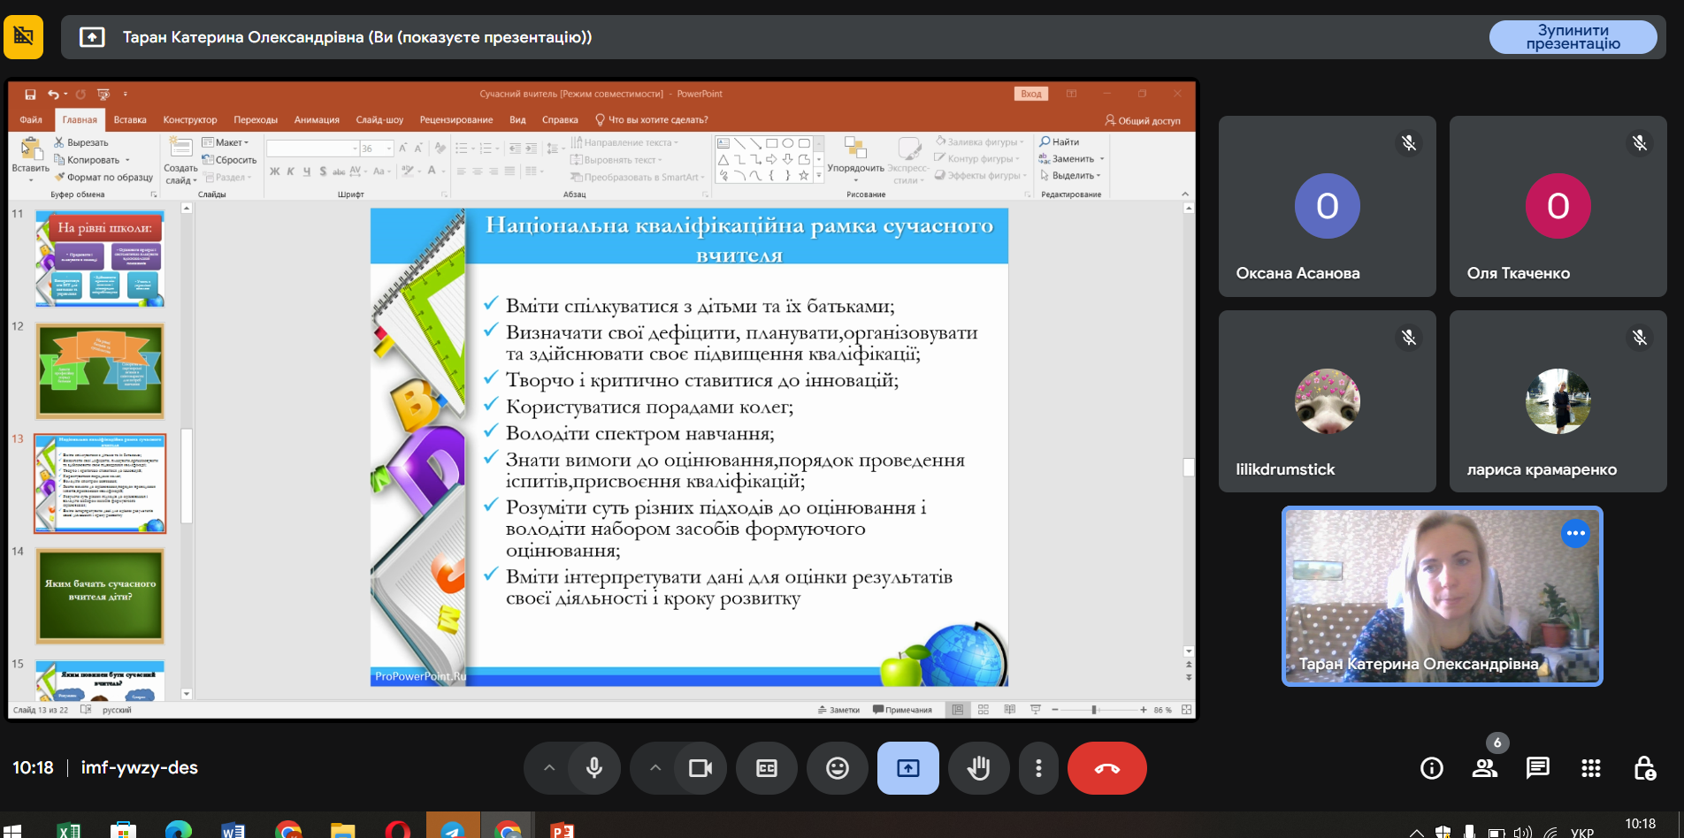This screenshot has width=1684, height=838.
Task: Click the red leave call button
Action: [1106, 768]
